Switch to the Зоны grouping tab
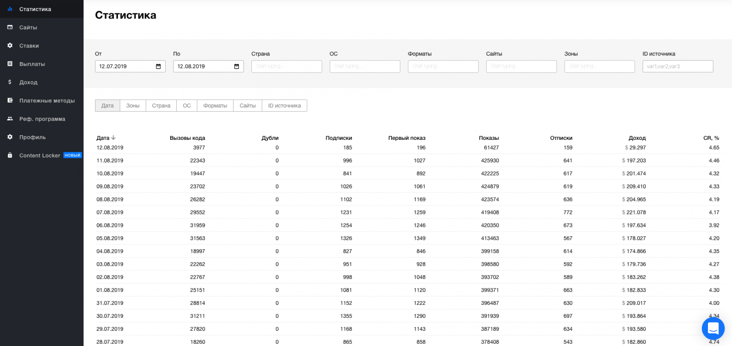 click(133, 106)
